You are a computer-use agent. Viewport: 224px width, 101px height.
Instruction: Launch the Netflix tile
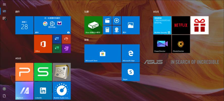[181, 25]
